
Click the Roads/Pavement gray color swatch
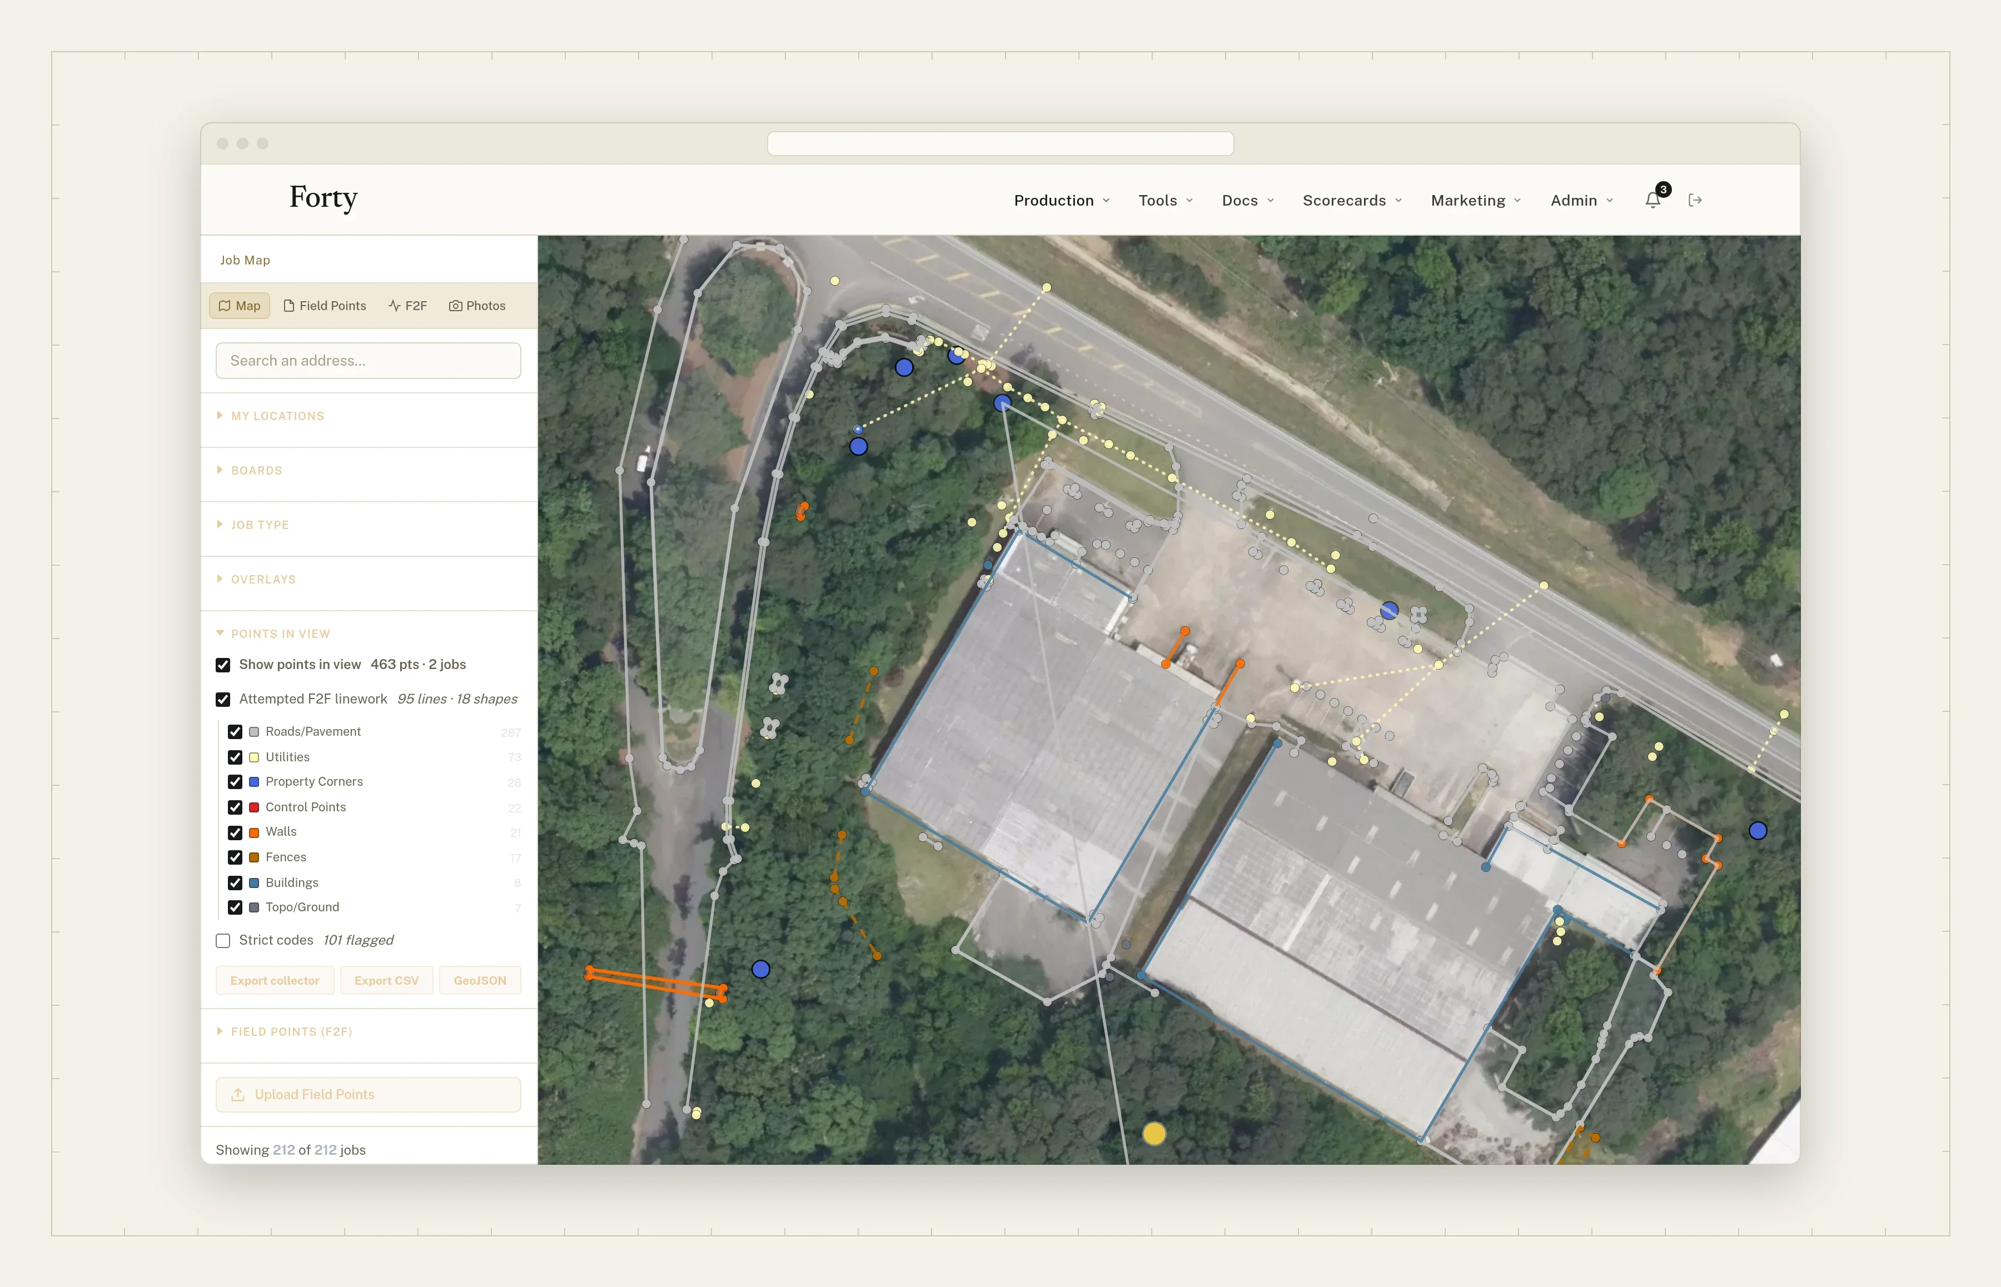pyautogui.click(x=254, y=732)
